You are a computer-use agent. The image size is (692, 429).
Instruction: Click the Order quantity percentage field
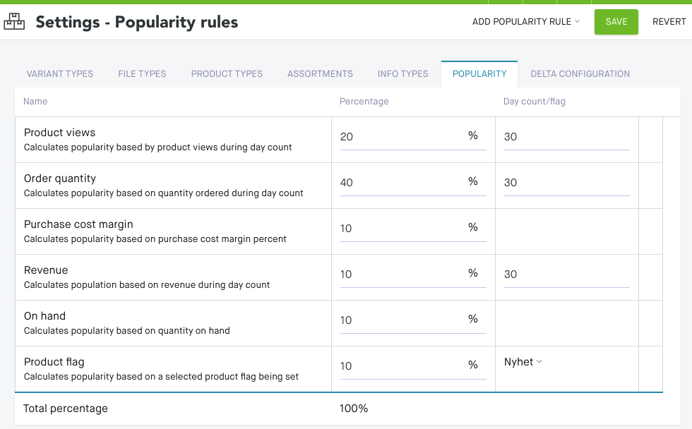[x=402, y=183]
